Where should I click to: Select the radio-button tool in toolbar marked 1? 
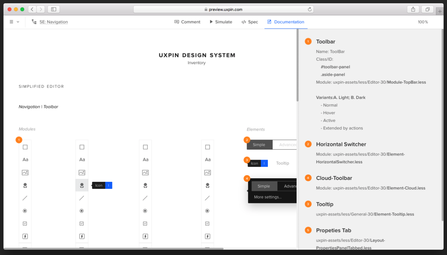25,211
